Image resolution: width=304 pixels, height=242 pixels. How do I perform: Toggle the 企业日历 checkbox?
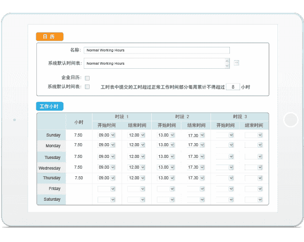point(87,78)
